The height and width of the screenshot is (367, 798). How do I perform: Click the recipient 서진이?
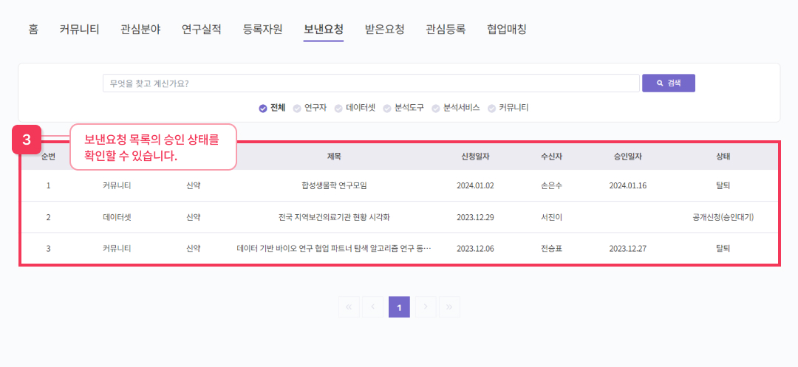pos(552,218)
